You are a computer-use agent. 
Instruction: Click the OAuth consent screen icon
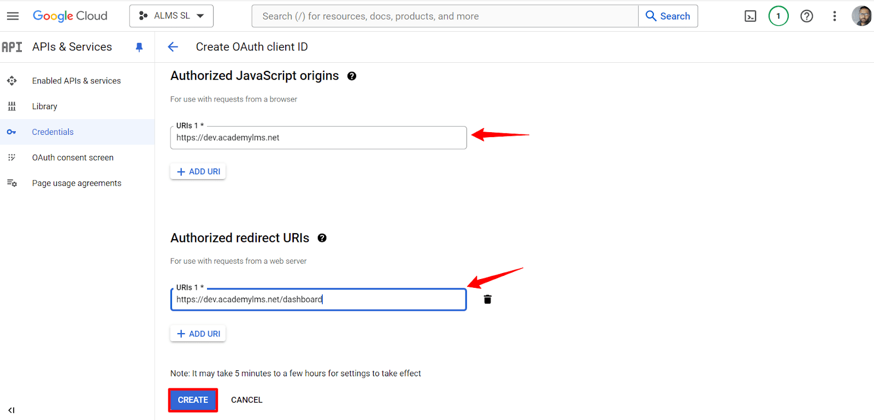(11, 157)
